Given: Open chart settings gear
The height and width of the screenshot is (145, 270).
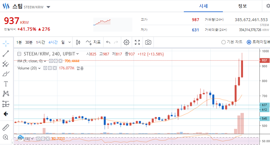Looking at the screenshot, I should pos(126,42).
